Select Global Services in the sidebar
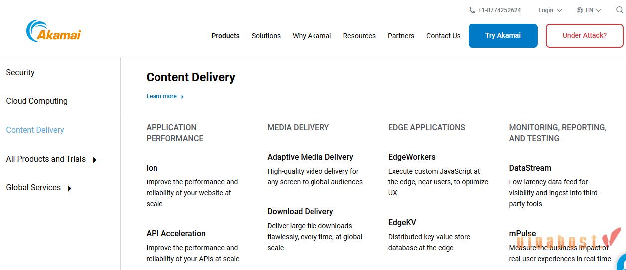Image resolution: width=626 pixels, height=270 pixels. click(33, 187)
